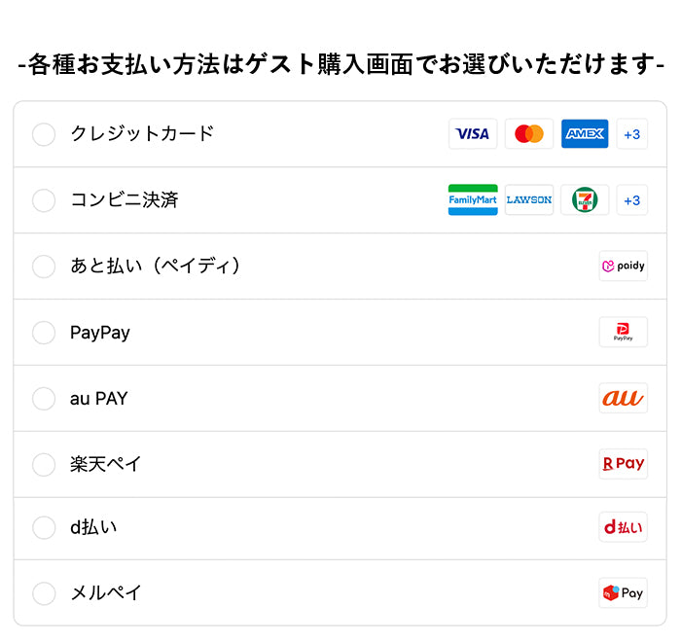681x642 pixels.
Task: Click the メルペイ payment label
Action: click(x=106, y=592)
